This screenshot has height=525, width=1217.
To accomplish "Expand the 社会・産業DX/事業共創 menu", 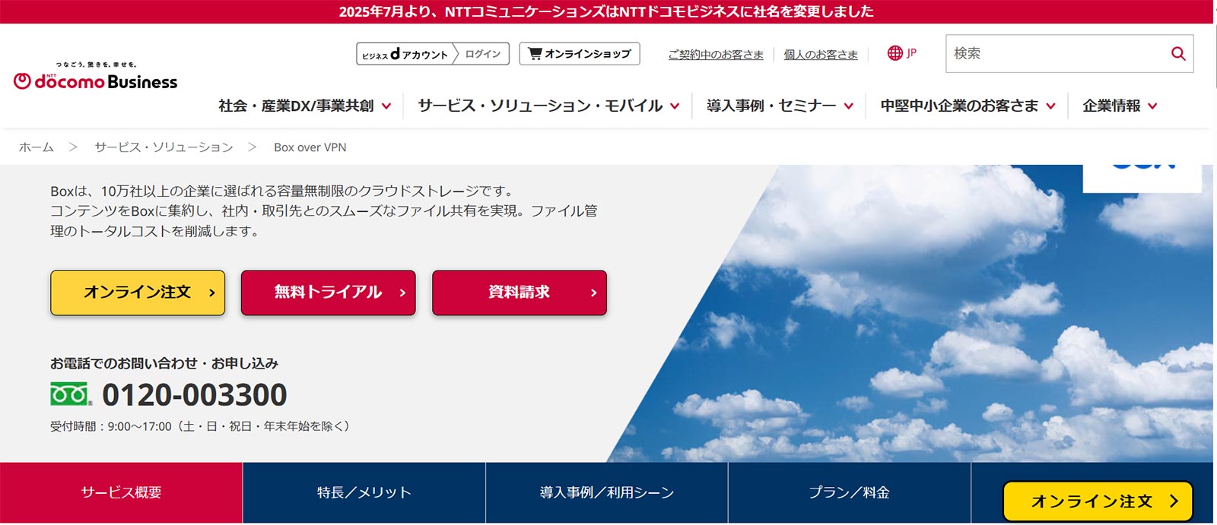I will click(304, 106).
